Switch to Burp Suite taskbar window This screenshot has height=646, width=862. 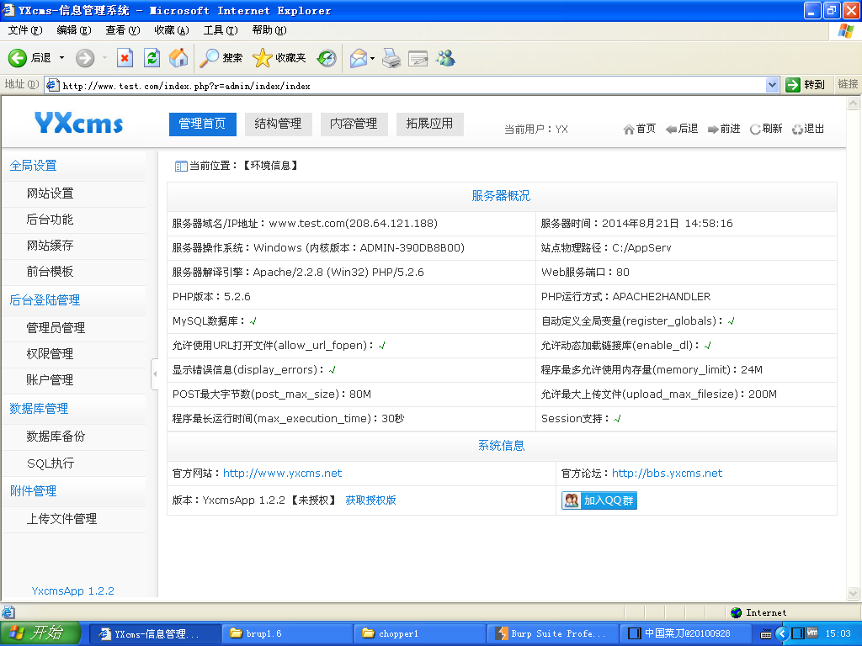[552, 634]
